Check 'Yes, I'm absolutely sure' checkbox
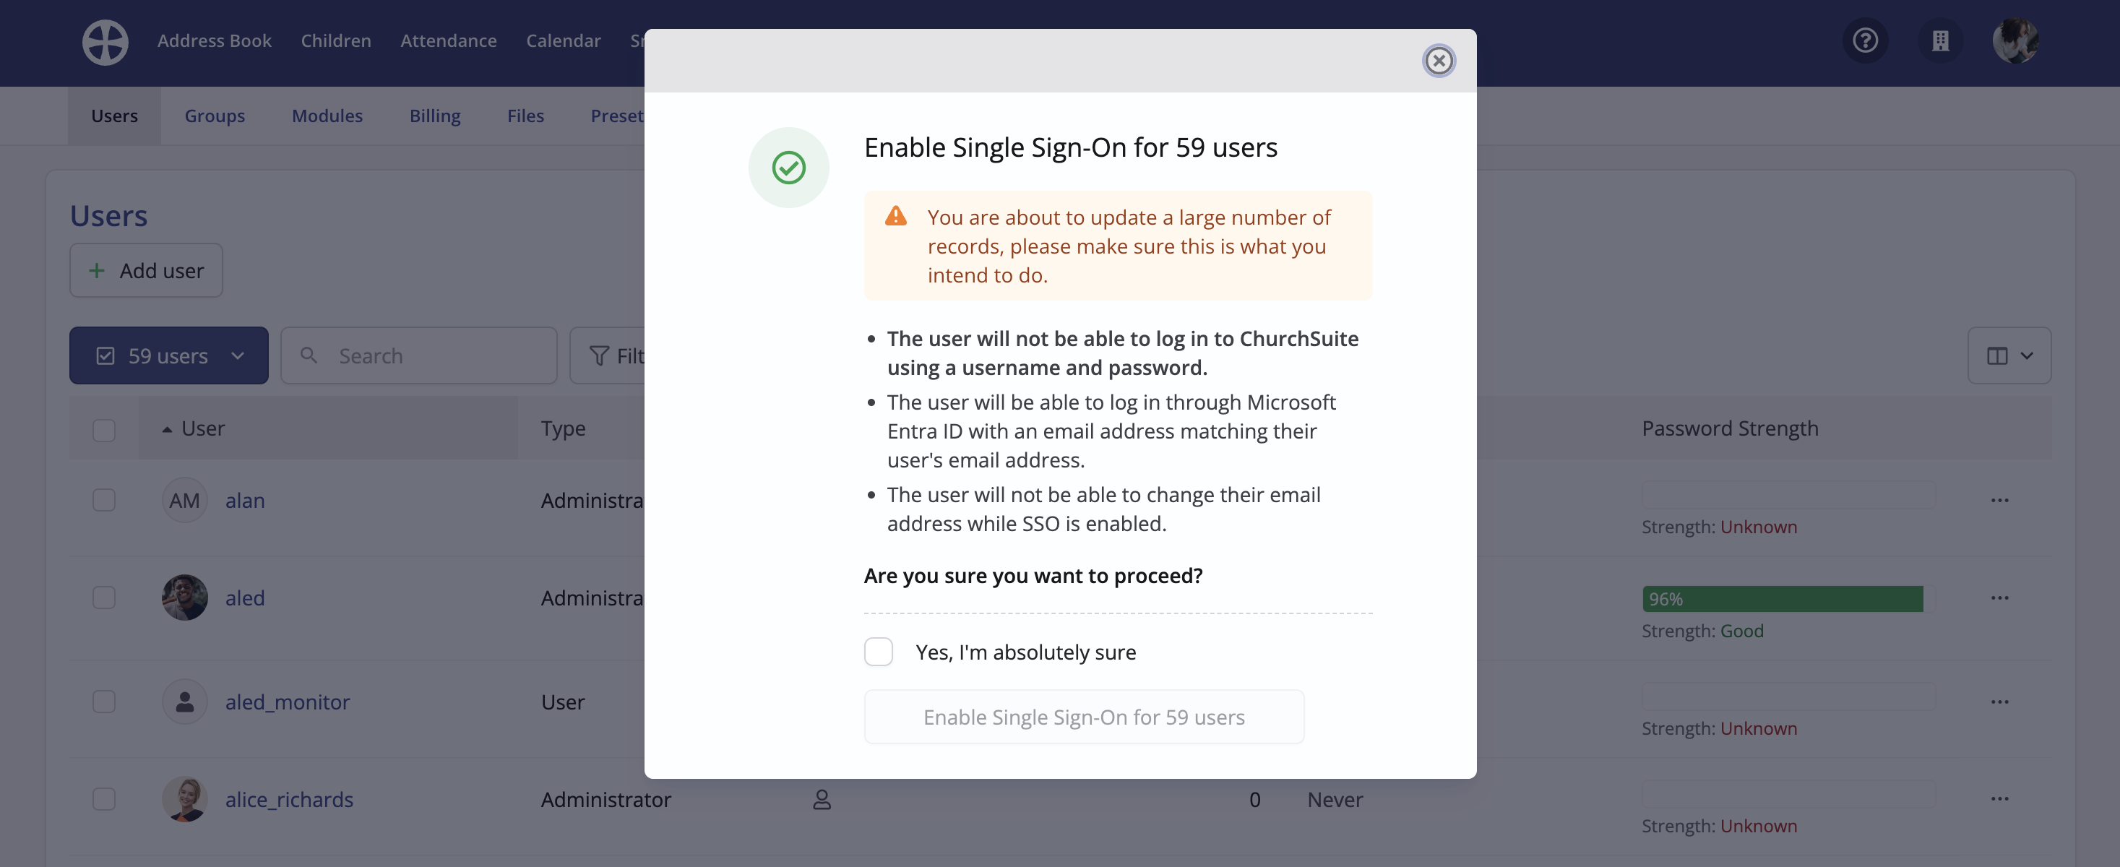 [878, 652]
